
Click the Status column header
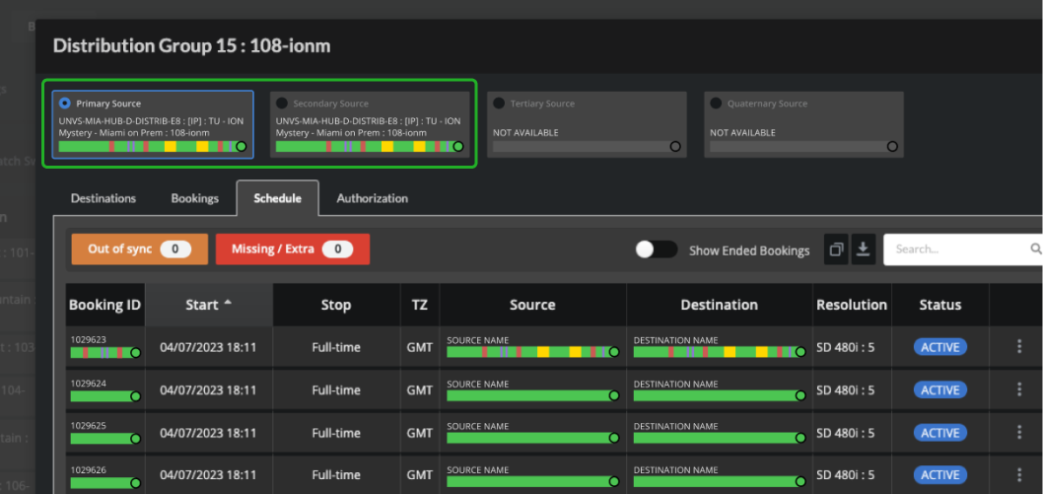pyautogui.click(x=939, y=305)
